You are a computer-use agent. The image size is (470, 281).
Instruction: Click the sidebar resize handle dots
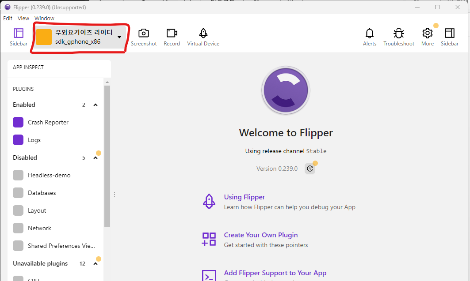(x=115, y=195)
